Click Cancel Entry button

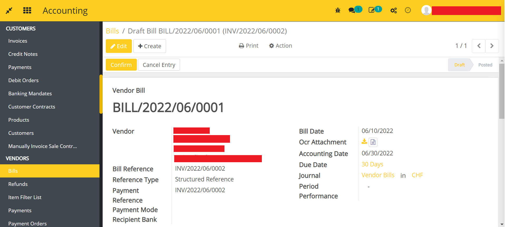click(x=159, y=65)
